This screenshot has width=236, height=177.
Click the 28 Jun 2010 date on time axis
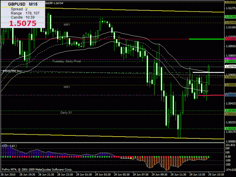click(8, 175)
